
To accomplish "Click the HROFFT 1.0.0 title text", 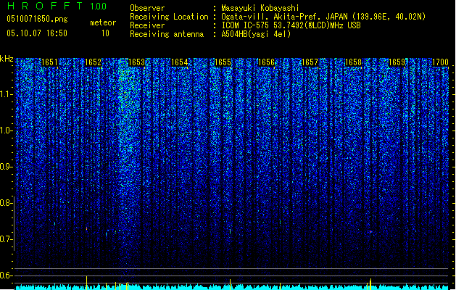I will (57, 6).
